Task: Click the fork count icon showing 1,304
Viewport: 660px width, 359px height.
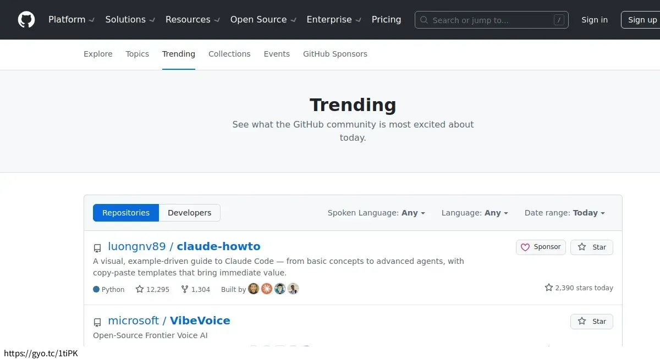Action: coord(185,289)
